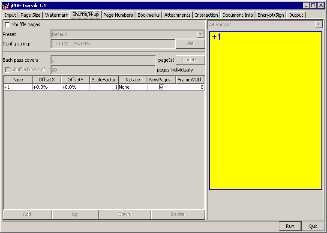Open the Bookmarks tab
The image size is (327, 233).
[x=149, y=15]
